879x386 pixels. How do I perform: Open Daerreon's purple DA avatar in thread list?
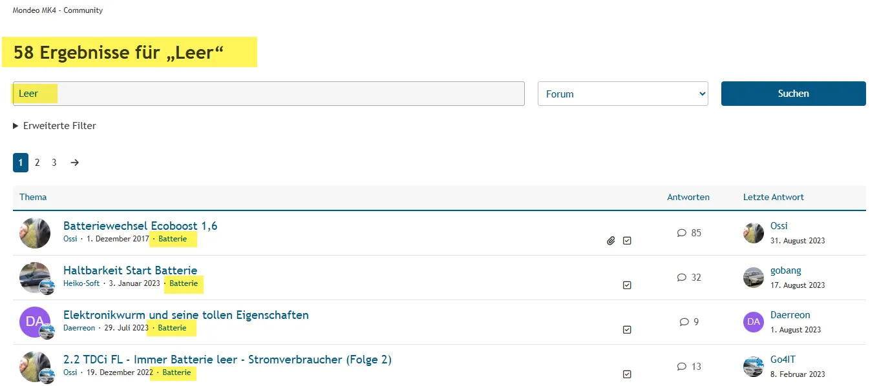tap(35, 322)
